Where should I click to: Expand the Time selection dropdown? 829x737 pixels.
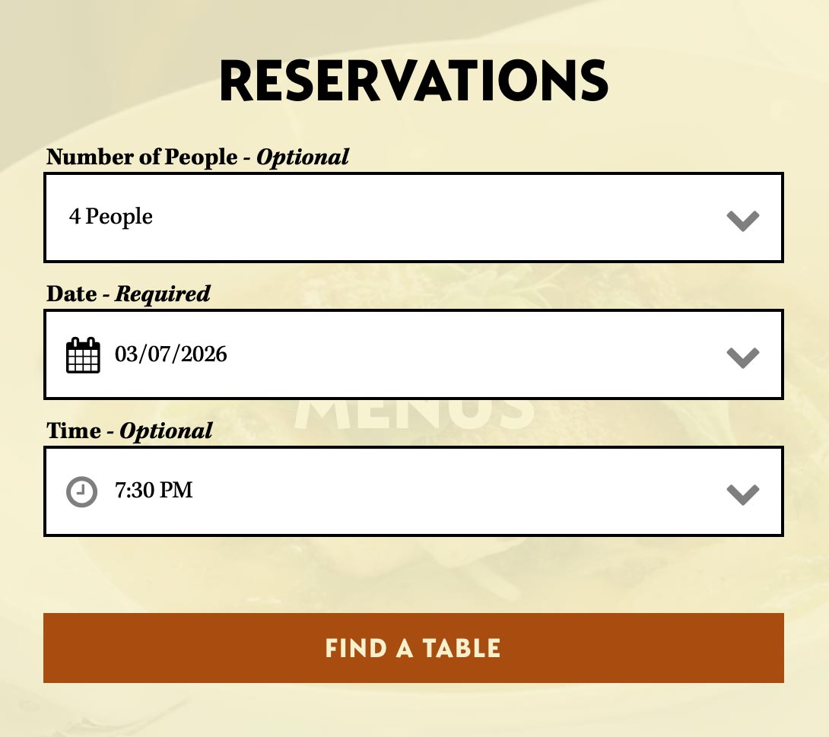(x=414, y=491)
